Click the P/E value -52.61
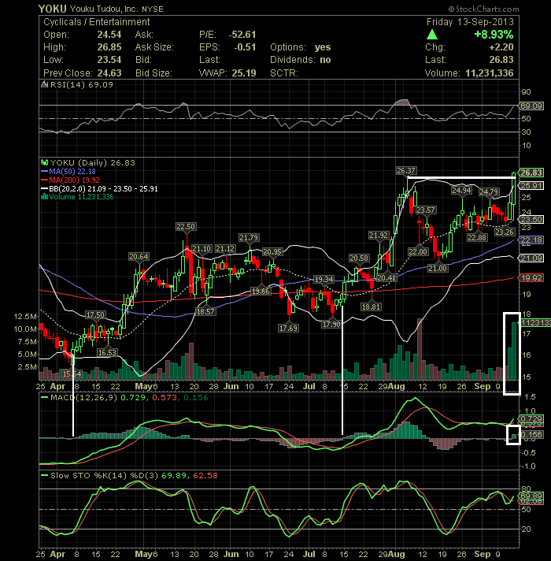Image resolution: width=551 pixels, height=561 pixels. pyautogui.click(x=242, y=35)
